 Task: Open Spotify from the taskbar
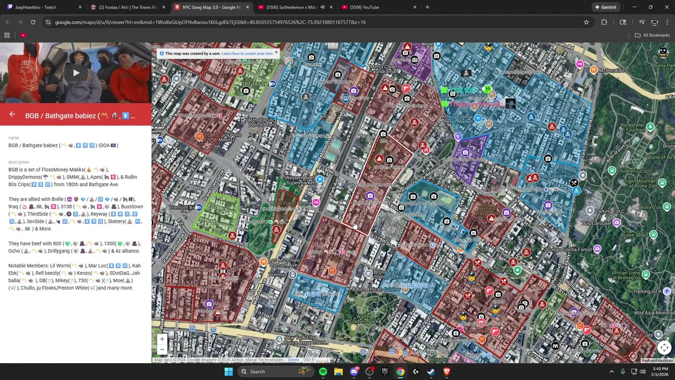tap(323, 372)
